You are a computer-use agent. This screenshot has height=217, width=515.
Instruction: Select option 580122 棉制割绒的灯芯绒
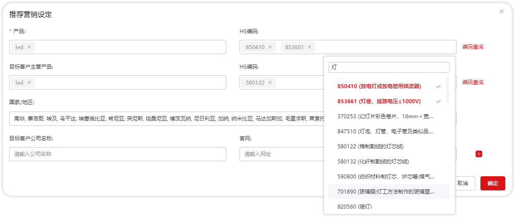[370, 146]
